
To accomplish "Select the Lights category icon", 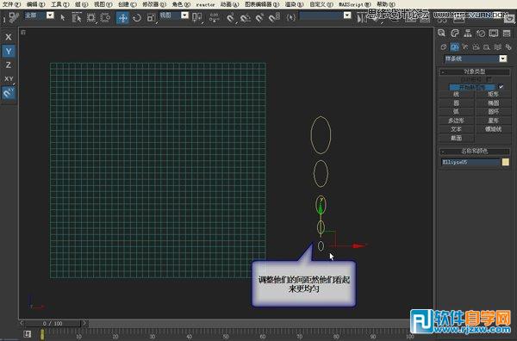I will coord(465,47).
